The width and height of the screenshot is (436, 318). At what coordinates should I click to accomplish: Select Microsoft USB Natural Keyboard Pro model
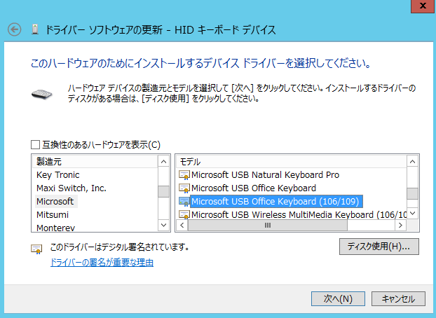pos(265,175)
